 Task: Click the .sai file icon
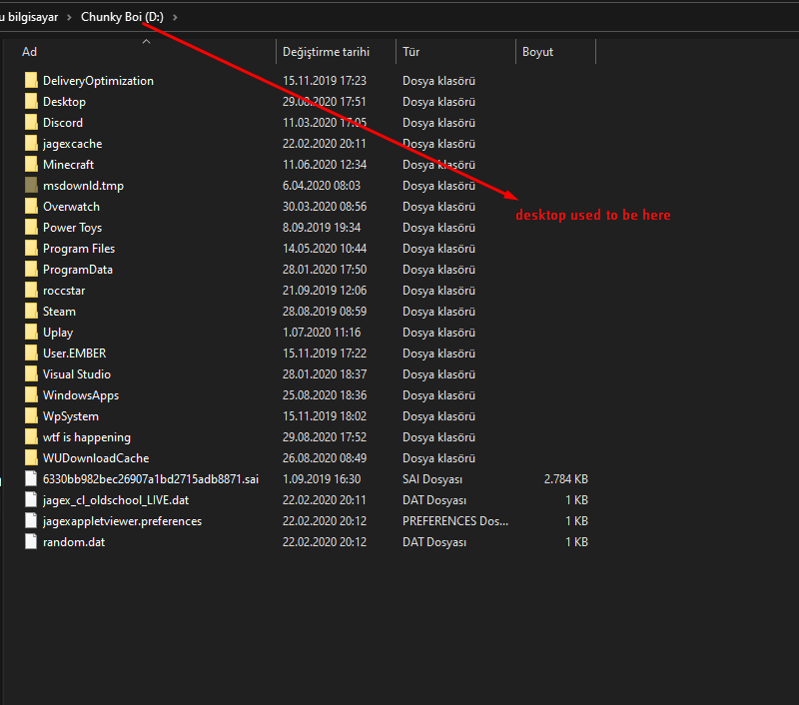pos(31,479)
